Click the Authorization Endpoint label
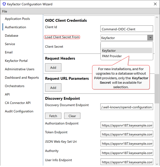The width and height of the screenshot is (160, 167). (62, 123)
